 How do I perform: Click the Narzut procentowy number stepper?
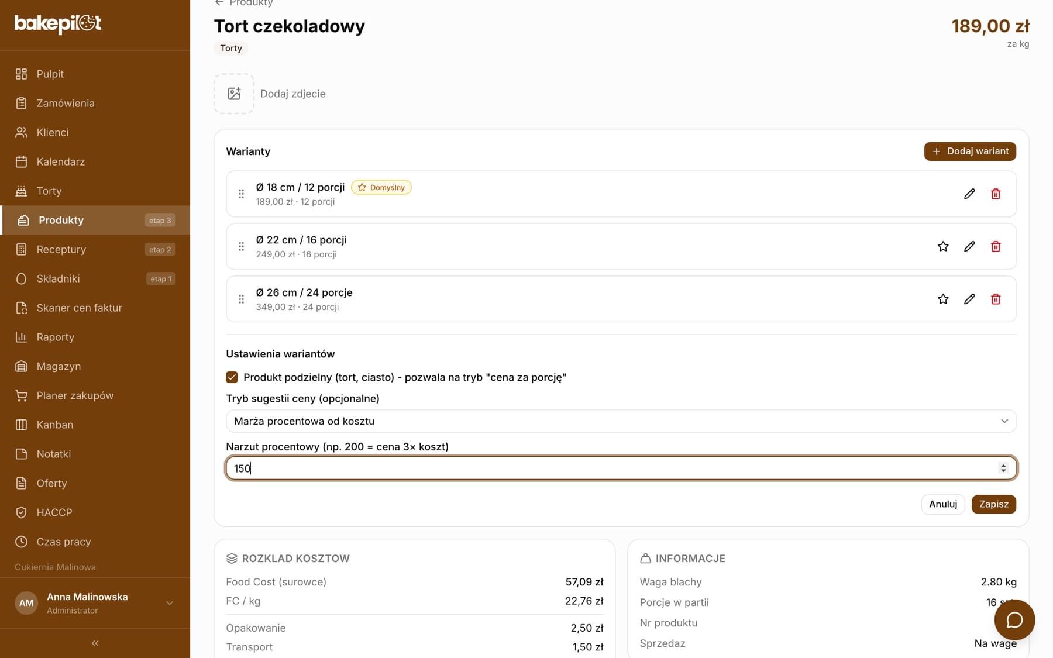pos(1003,468)
